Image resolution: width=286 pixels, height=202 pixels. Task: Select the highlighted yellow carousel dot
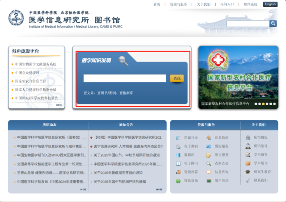(264, 104)
